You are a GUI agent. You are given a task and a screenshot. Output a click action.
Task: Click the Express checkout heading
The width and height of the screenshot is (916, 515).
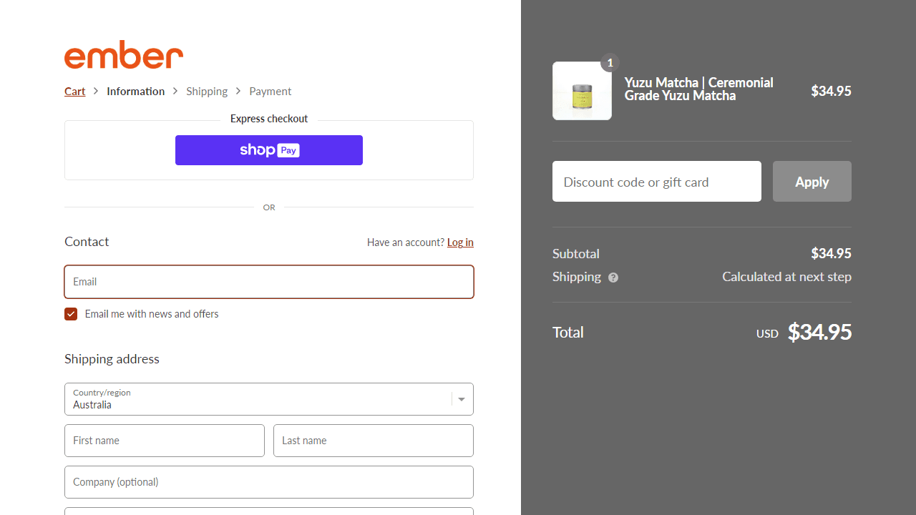[269, 119]
